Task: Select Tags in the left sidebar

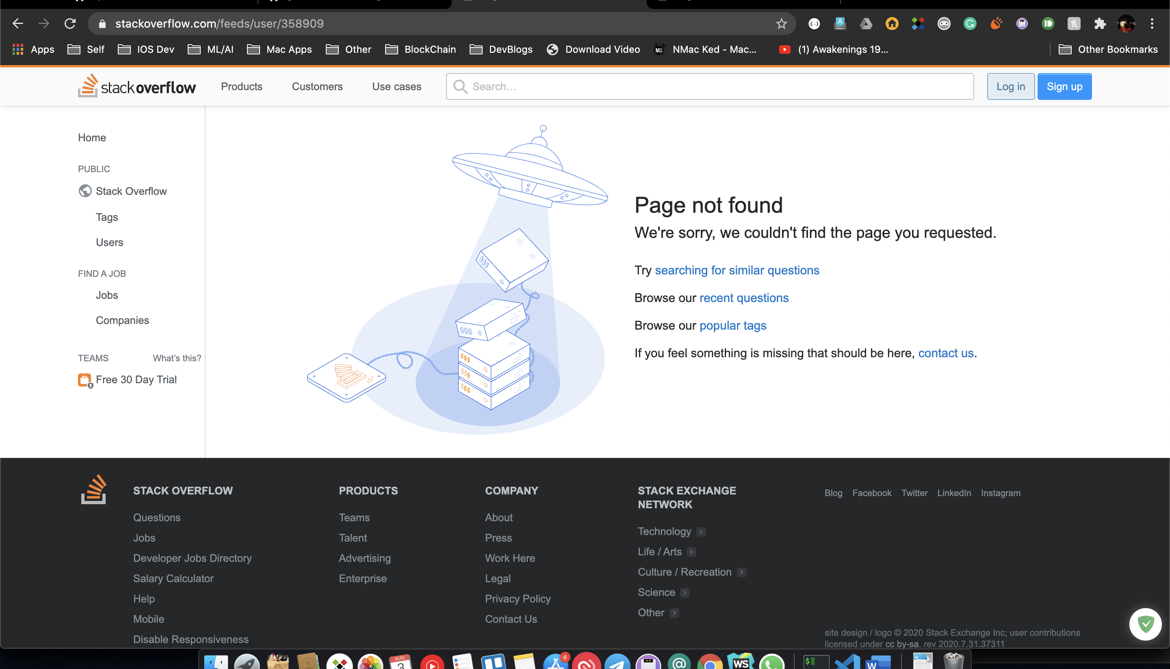Action: [107, 217]
